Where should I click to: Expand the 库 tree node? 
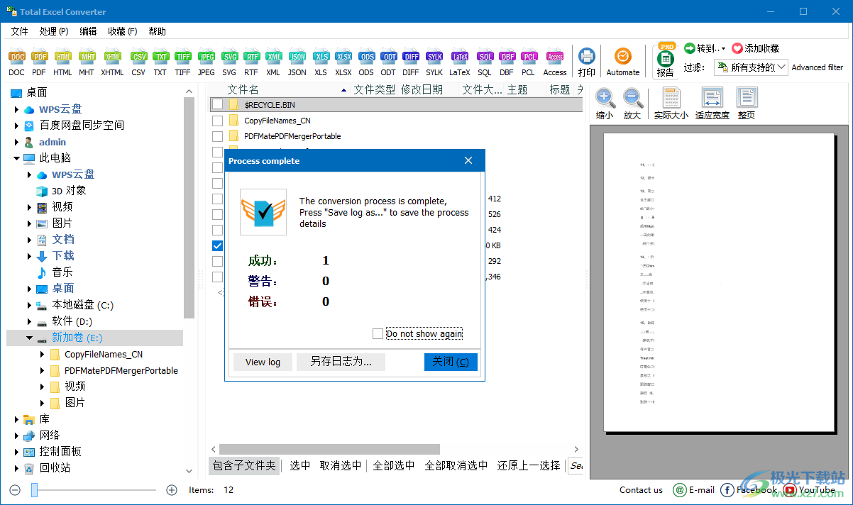(16, 419)
